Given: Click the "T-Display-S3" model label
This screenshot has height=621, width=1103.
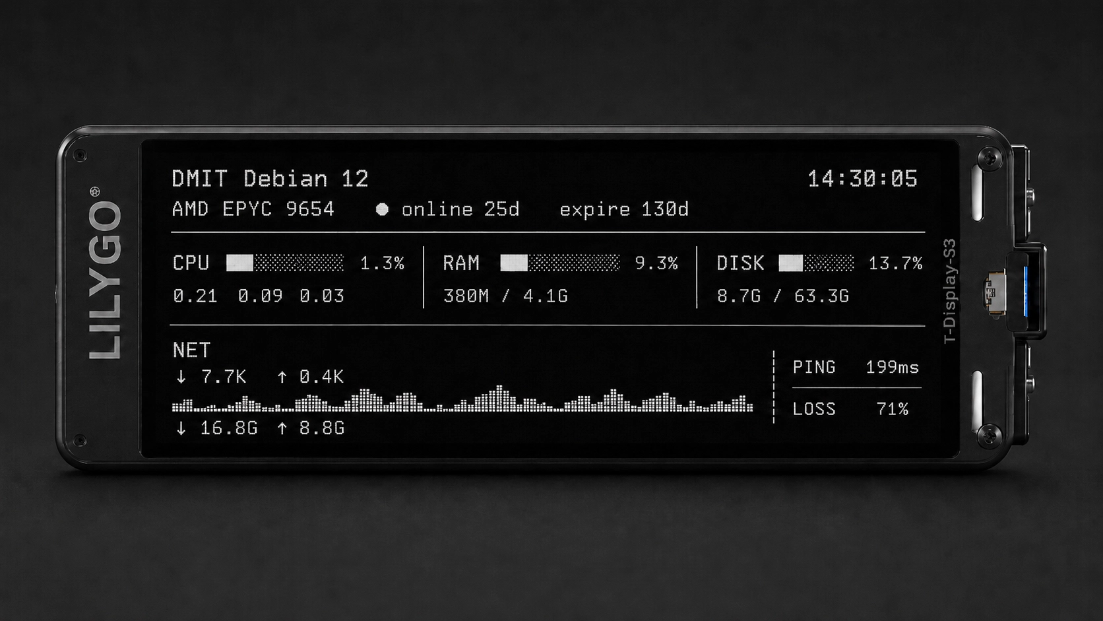Looking at the screenshot, I should click(x=949, y=291).
